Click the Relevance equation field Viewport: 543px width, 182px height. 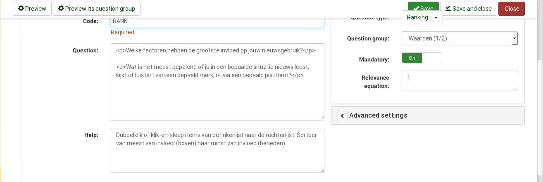point(459,80)
